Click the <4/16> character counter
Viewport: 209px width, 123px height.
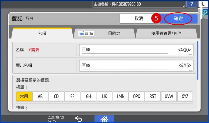(x=185, y=66)
